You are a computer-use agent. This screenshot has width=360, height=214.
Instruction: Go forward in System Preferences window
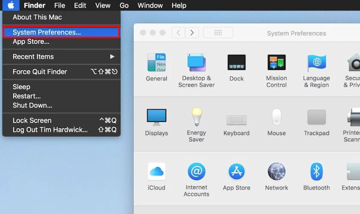192,33
